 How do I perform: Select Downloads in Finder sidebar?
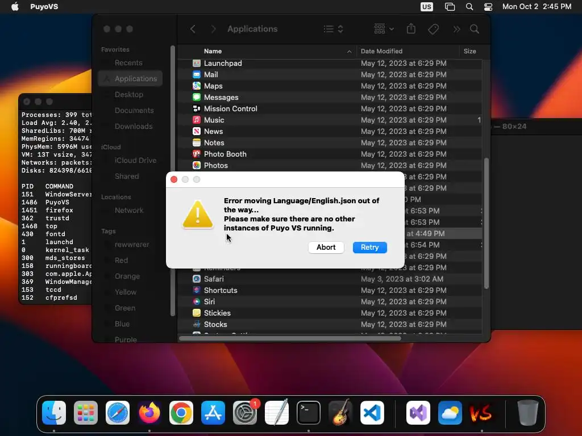coord(133,127)
